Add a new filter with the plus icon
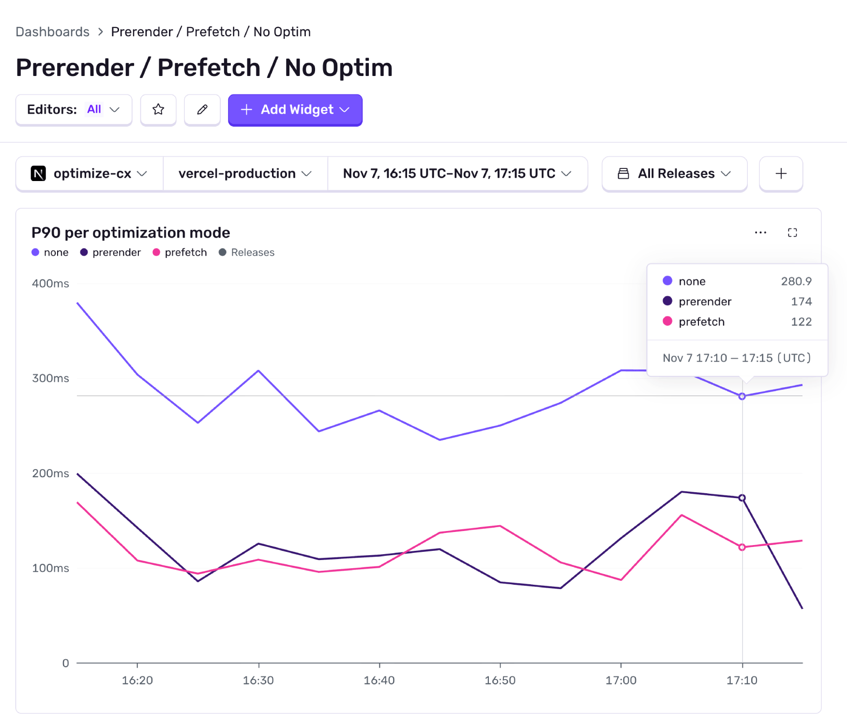The width and height of the screenshot is (847, 728). pyautogui.click(x=780, y=174)
